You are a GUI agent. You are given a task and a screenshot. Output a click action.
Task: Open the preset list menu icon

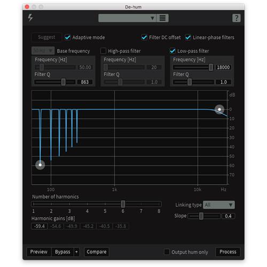(162, 18)
